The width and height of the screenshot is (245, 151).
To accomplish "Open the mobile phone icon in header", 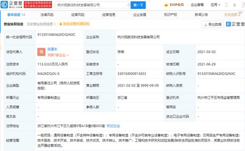I will click(x=226, y=5).
